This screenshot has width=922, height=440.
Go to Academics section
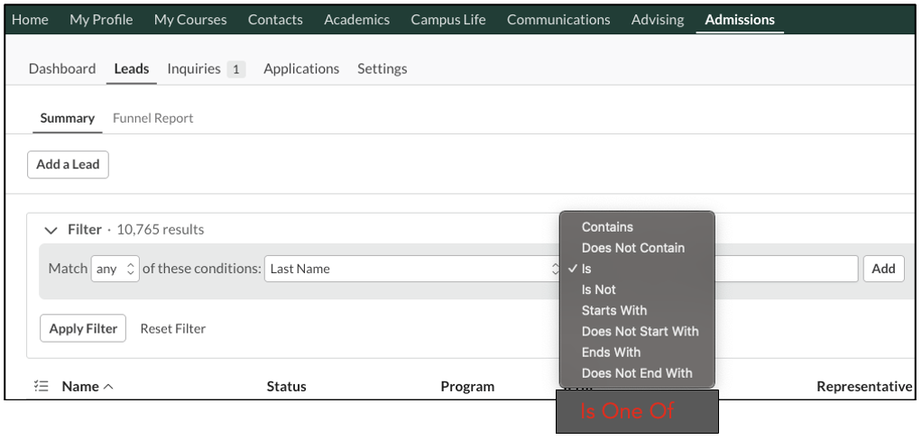357,20
